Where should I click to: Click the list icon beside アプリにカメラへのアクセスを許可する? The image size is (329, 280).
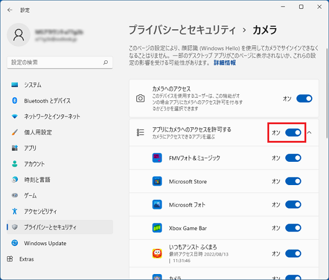coord(141,133)
